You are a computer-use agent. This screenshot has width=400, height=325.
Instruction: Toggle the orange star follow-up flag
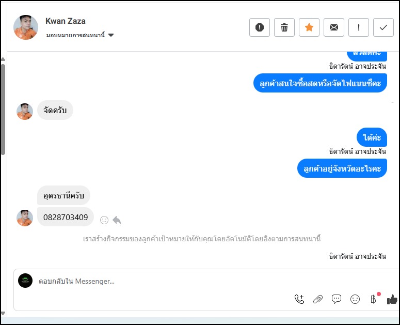(x=309, y=27)
